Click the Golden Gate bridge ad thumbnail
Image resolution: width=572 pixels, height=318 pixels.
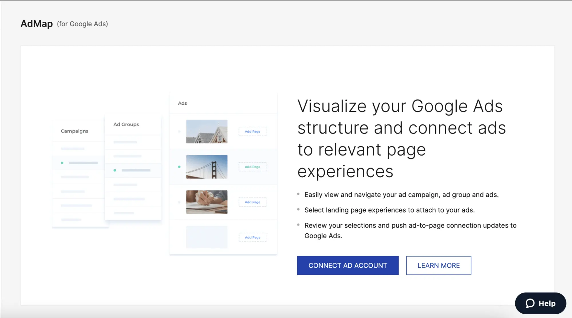(207, 167)
